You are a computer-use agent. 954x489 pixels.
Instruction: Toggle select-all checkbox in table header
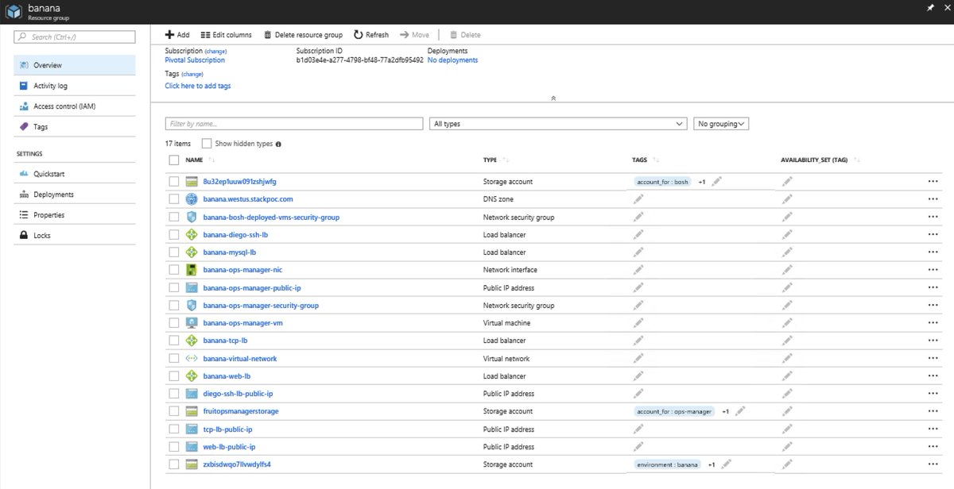click(x=174, y=160)
